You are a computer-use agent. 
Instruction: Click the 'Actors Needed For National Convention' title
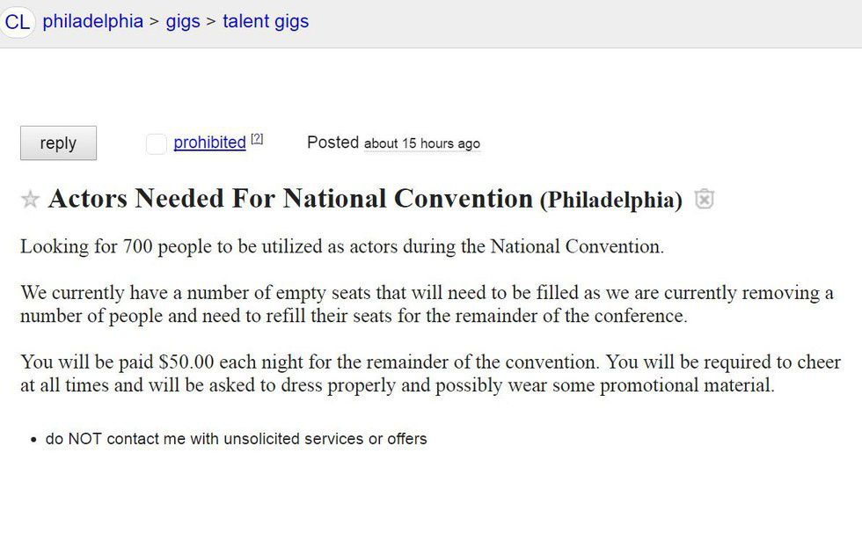(290, 199)
